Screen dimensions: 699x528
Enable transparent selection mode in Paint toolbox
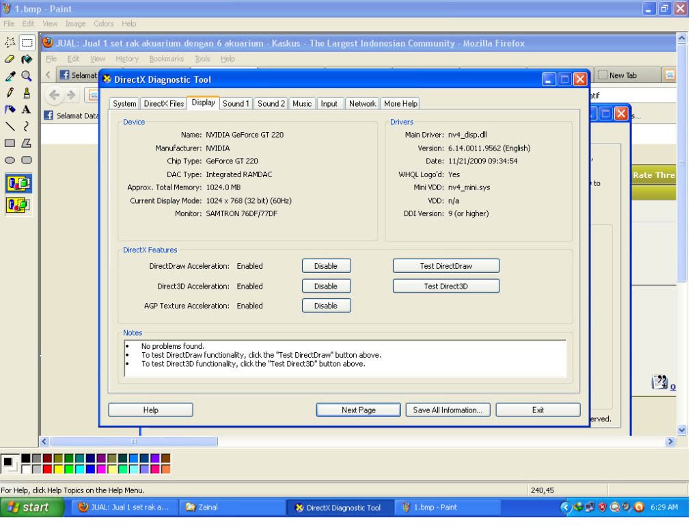[x=18, y=205]
